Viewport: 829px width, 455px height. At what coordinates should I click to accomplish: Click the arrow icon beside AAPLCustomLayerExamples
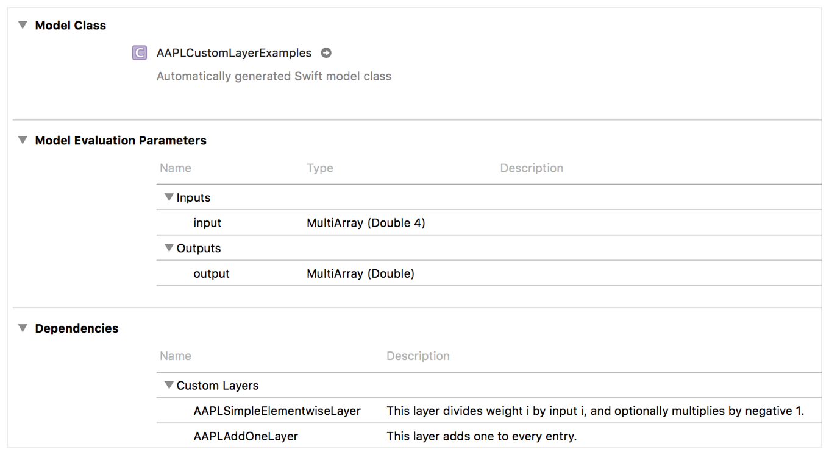[326, 53]
